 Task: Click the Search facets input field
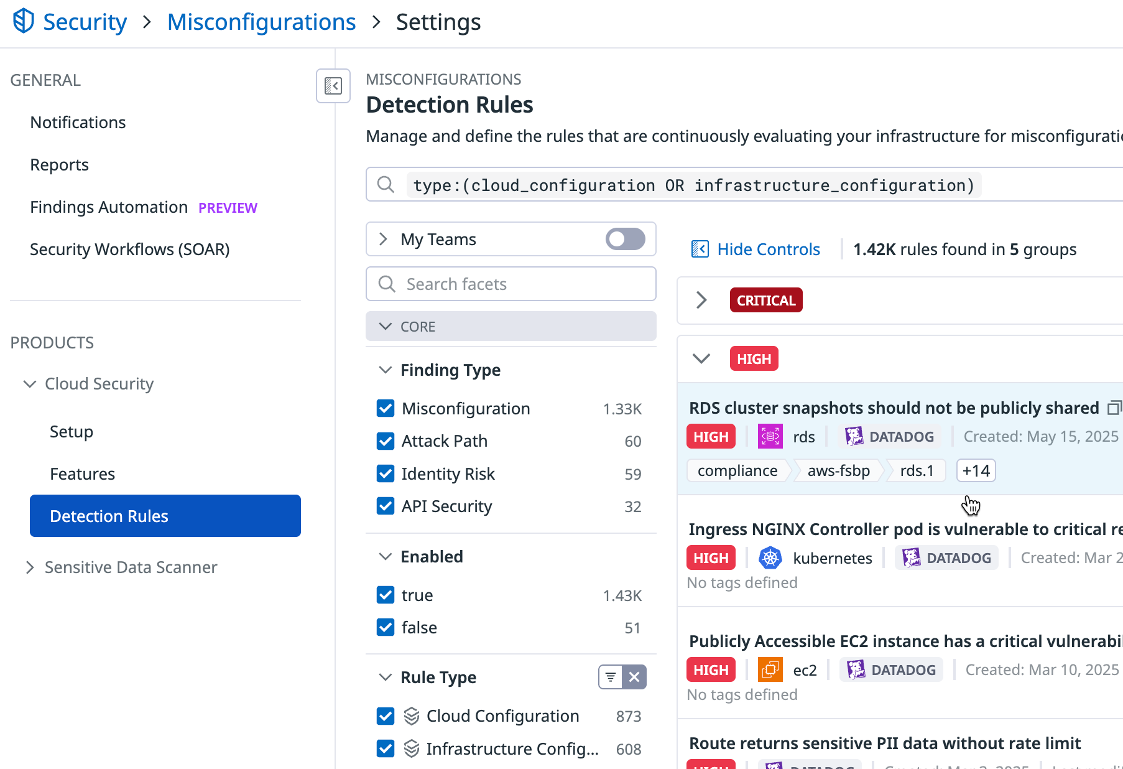[x=511, y=284]
